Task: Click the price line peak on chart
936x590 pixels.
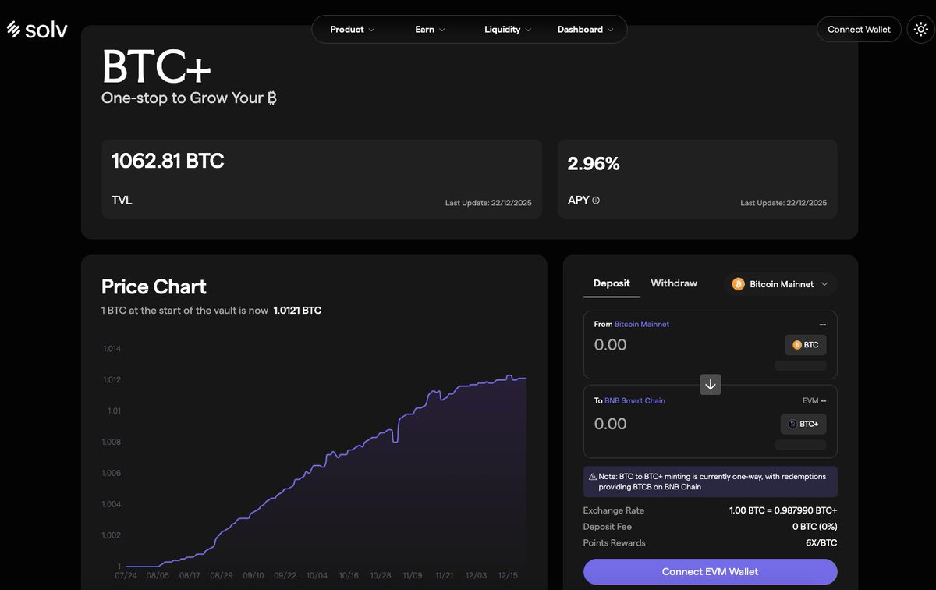Action: pyautogui.click(x=509, y=375)
